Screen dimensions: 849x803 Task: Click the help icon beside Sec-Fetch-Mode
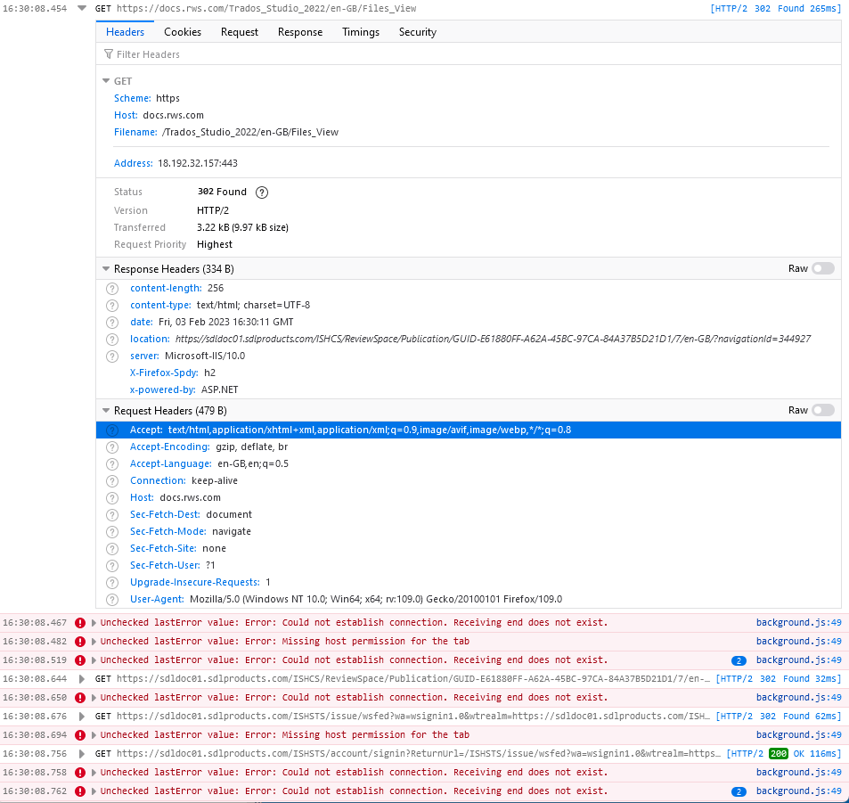tap(112, 531)
